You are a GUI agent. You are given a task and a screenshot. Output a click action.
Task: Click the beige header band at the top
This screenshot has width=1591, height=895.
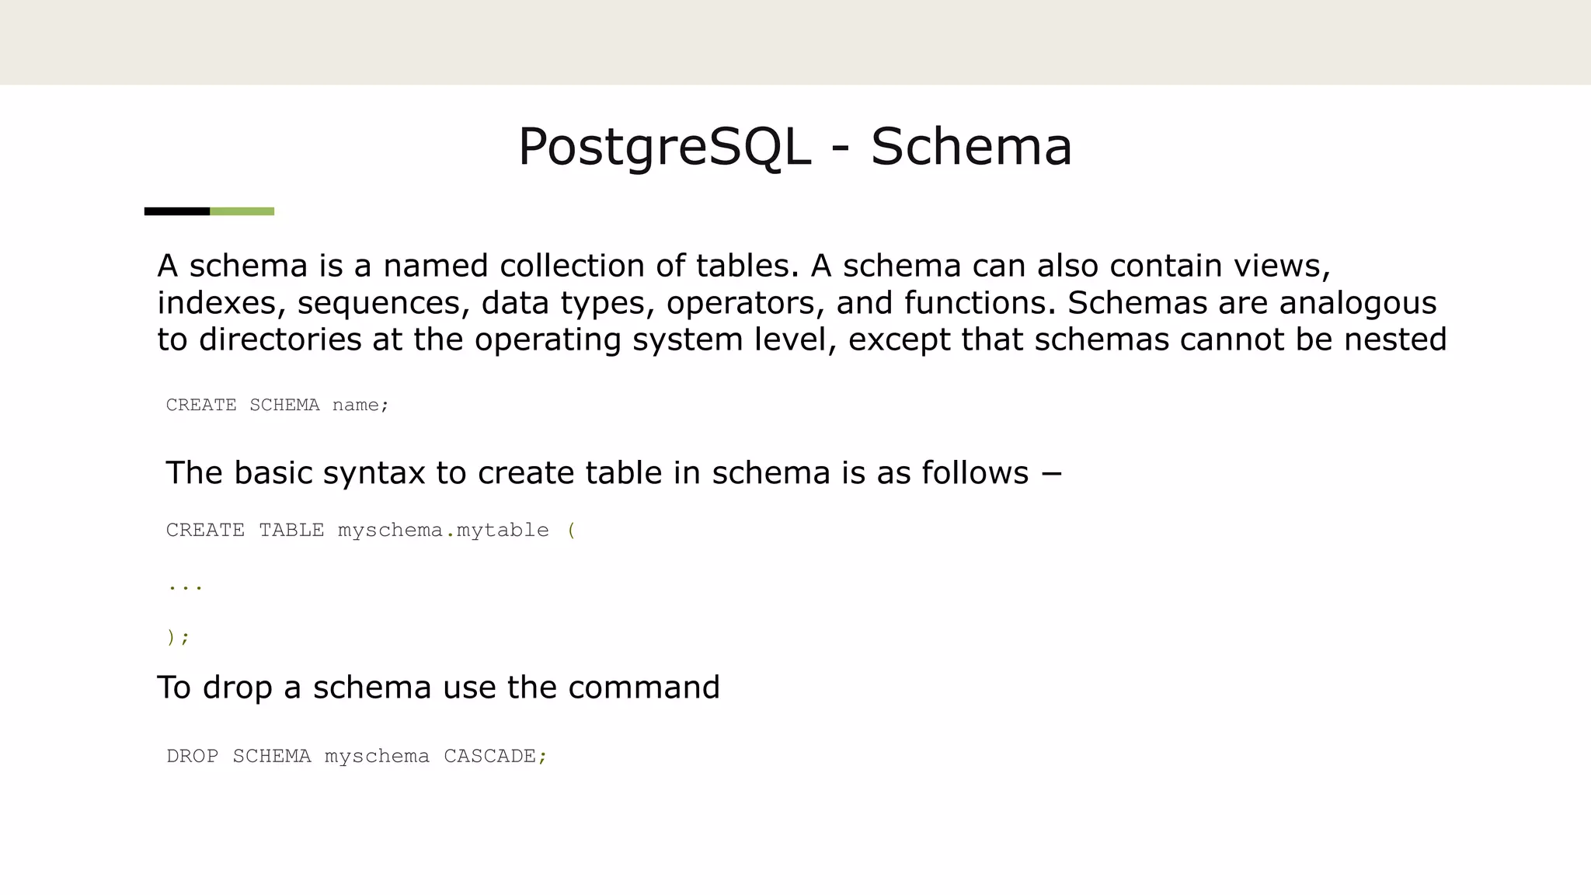tap(795, 42)
